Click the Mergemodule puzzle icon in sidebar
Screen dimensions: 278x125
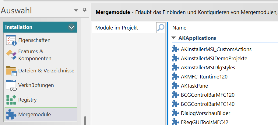pos(11,115)
